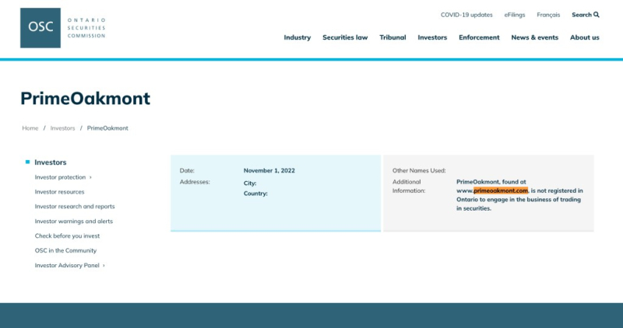
Task: Click the PrimeOakmont page heading
Action: 86,99
